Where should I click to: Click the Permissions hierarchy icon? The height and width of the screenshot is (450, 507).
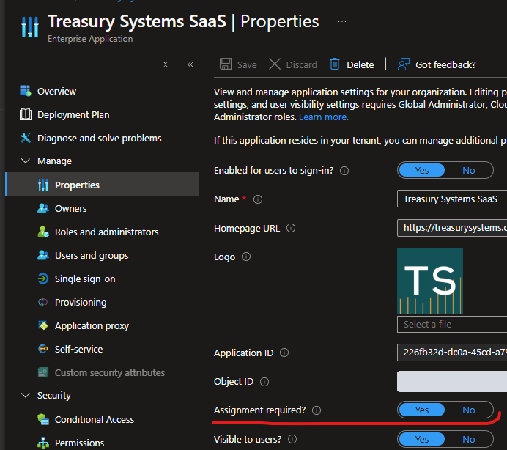tap(43, 443)
